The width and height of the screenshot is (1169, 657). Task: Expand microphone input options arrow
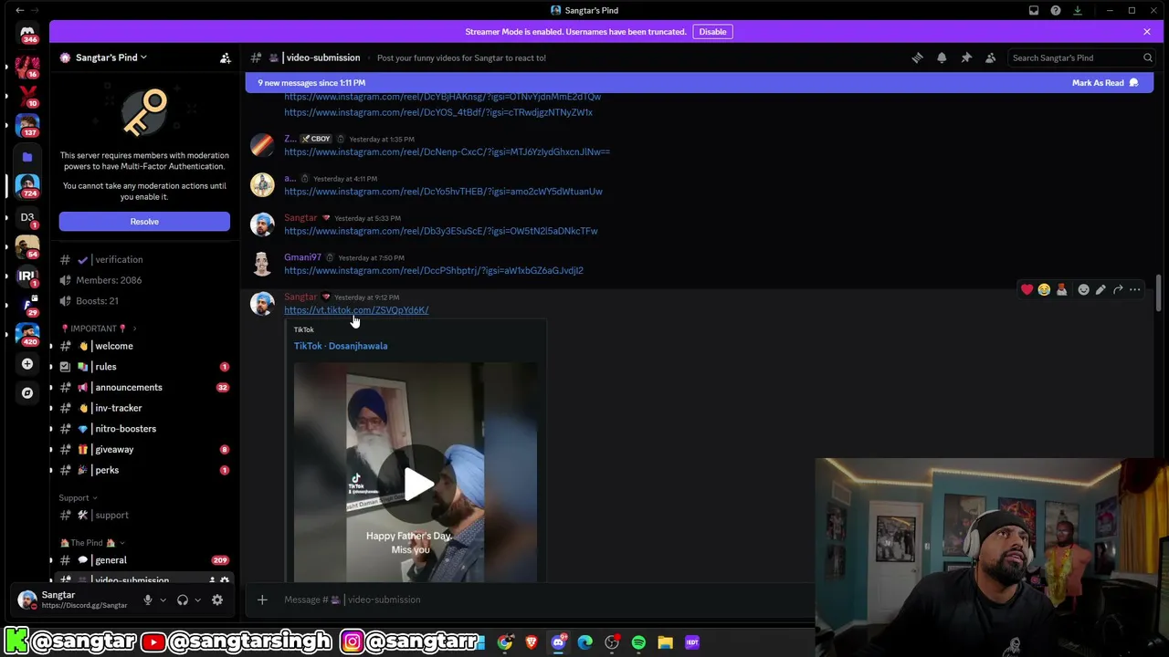click(163, 600)
